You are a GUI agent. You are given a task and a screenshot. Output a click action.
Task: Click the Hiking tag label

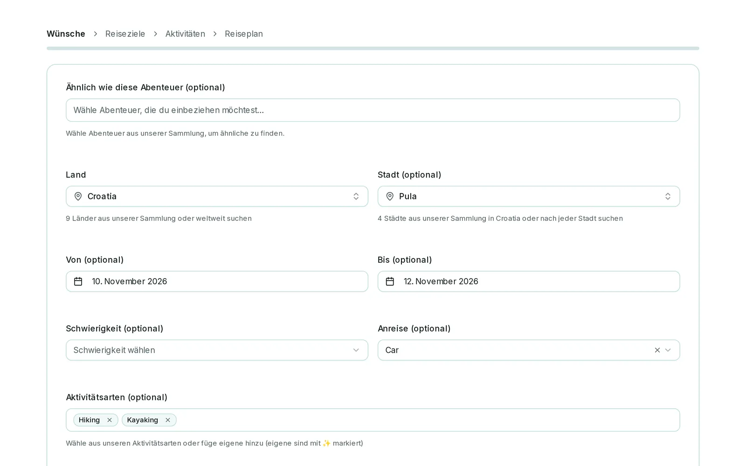(89, 420)
